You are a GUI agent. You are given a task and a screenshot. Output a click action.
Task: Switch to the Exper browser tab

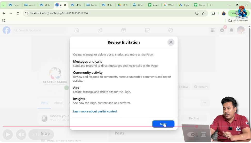(14, 5)
